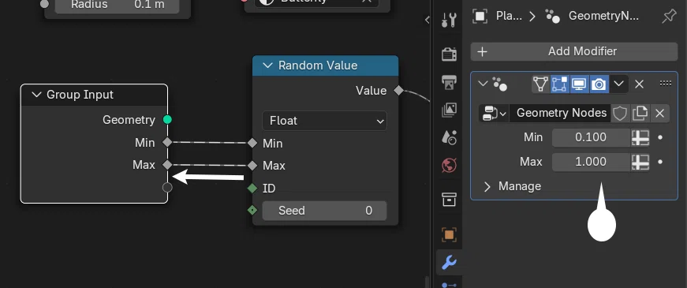
Task: Toggle modifier display in edit mode
Action: (559, 84)
